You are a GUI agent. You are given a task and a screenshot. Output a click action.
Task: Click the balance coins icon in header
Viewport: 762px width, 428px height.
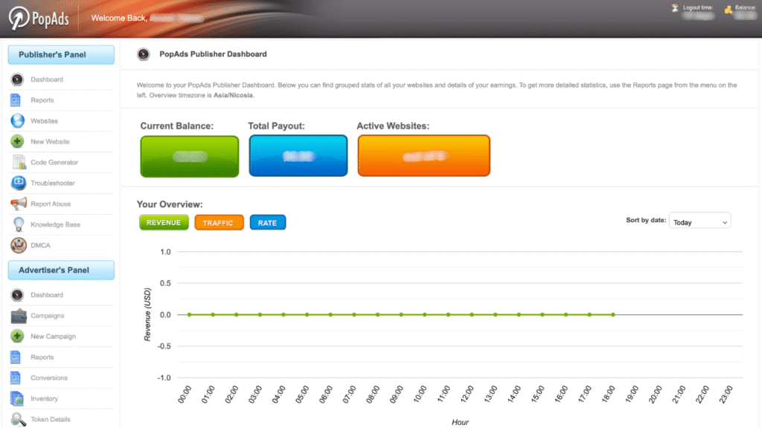[x=729, y=9]
